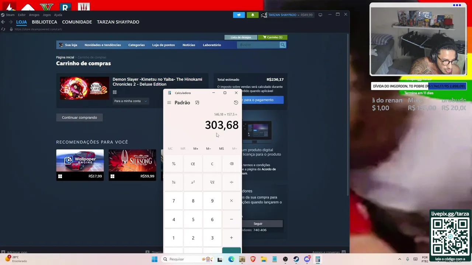The image size is (472, 265).
Task: Click the calculator backspace key
Action: (232, 164)
